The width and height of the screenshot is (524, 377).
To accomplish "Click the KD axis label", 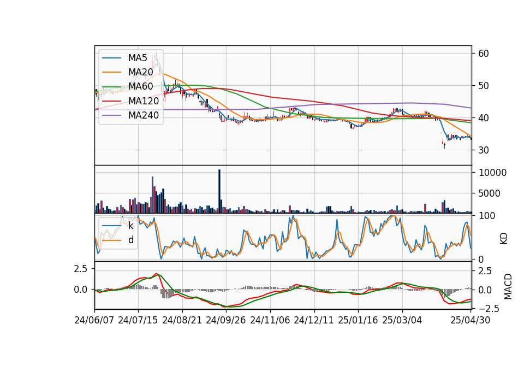I will point(504,239).
